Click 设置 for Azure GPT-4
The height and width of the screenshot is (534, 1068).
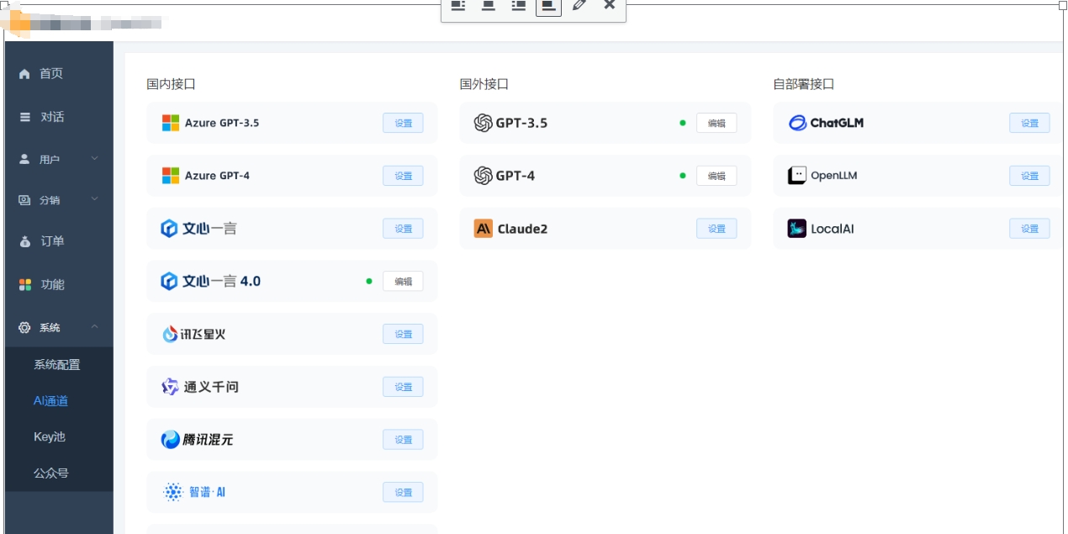[403, 176]
